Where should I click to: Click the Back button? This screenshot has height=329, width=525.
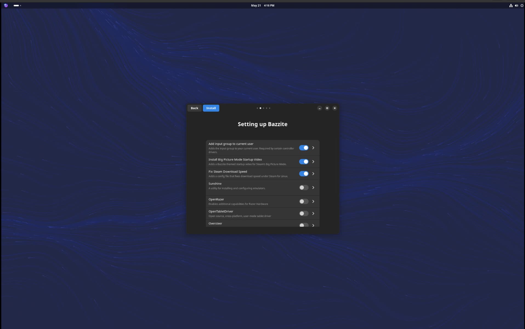click(194, 108)
